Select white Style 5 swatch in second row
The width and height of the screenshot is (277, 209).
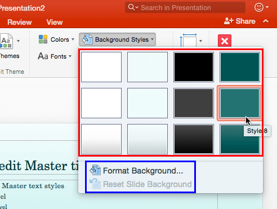coord(101,103)
